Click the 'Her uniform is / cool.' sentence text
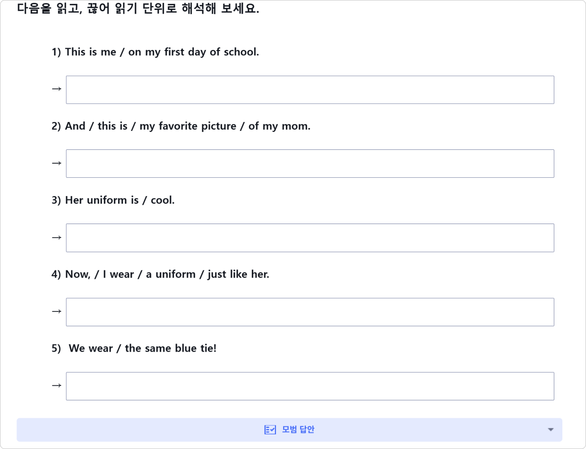The height and width of the screenshot is (449, 586). (x=120, y=200)
